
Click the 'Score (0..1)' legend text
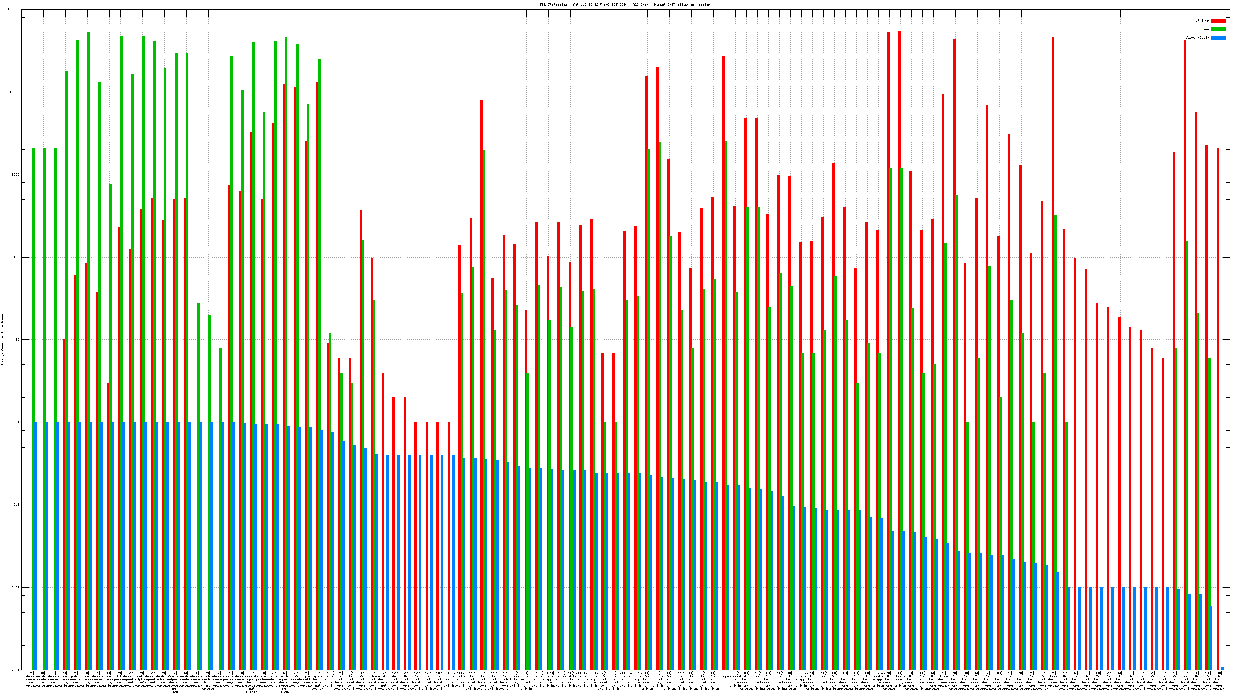click(x=1197, y=37)
